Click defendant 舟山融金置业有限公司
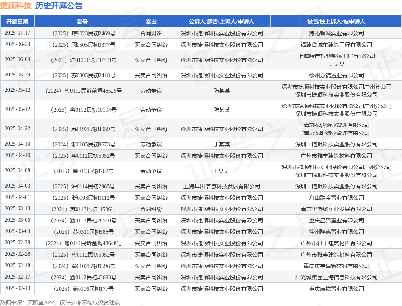 (x=336, y=198)
